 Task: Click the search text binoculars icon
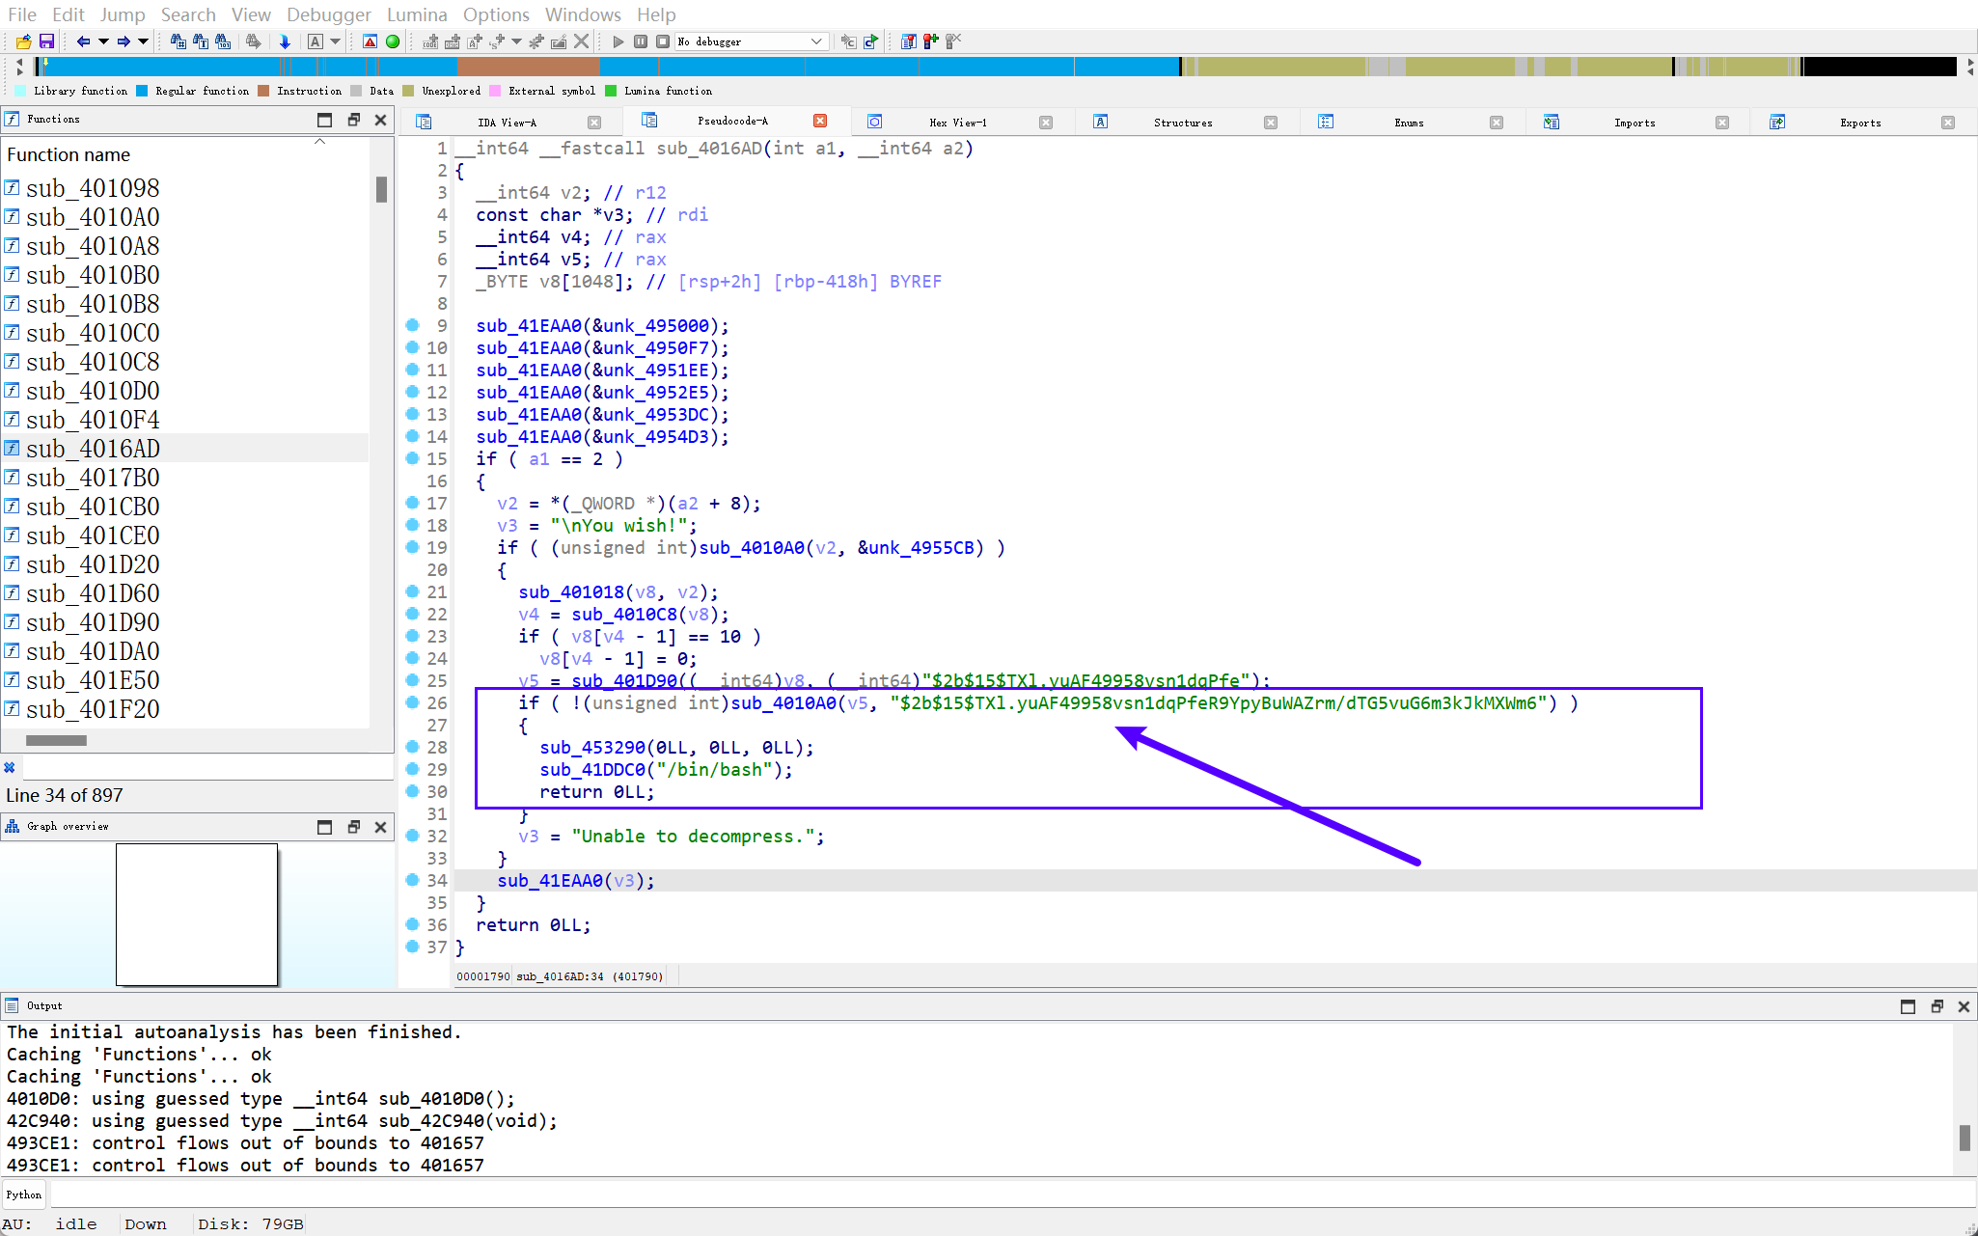point(201,41)
